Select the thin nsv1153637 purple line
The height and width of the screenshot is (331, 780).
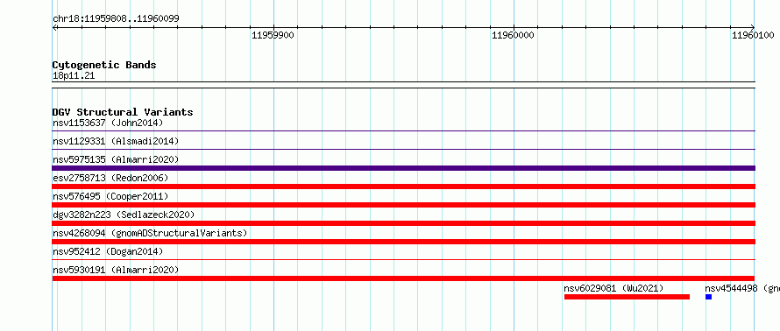coord(403,130)
